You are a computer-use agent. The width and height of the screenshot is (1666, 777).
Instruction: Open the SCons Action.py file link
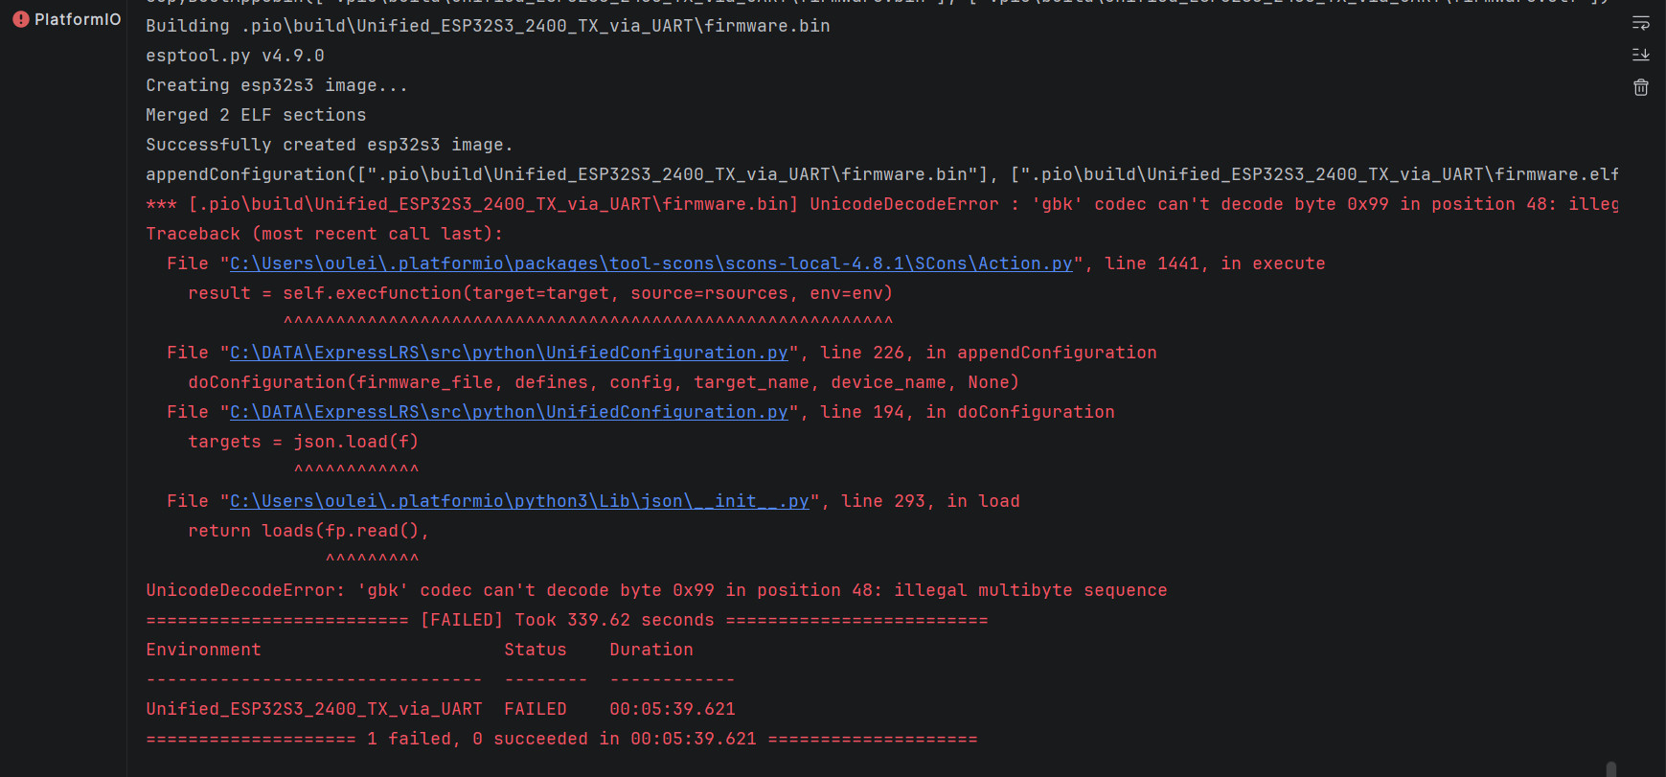click(x=651, y=263)
